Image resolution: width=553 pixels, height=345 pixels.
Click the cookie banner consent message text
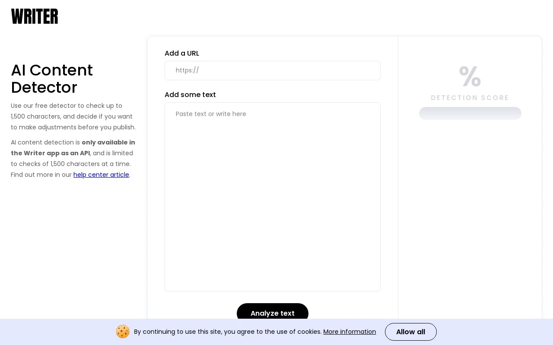click(x=228, y=332)
